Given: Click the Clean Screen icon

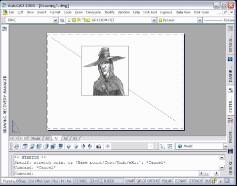Looking at the screenshot, I should click(x=227, y=181).
